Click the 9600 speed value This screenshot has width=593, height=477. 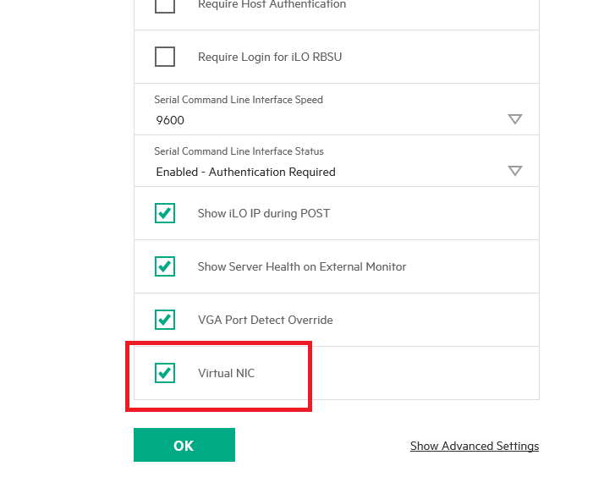(x=170, y=120)
